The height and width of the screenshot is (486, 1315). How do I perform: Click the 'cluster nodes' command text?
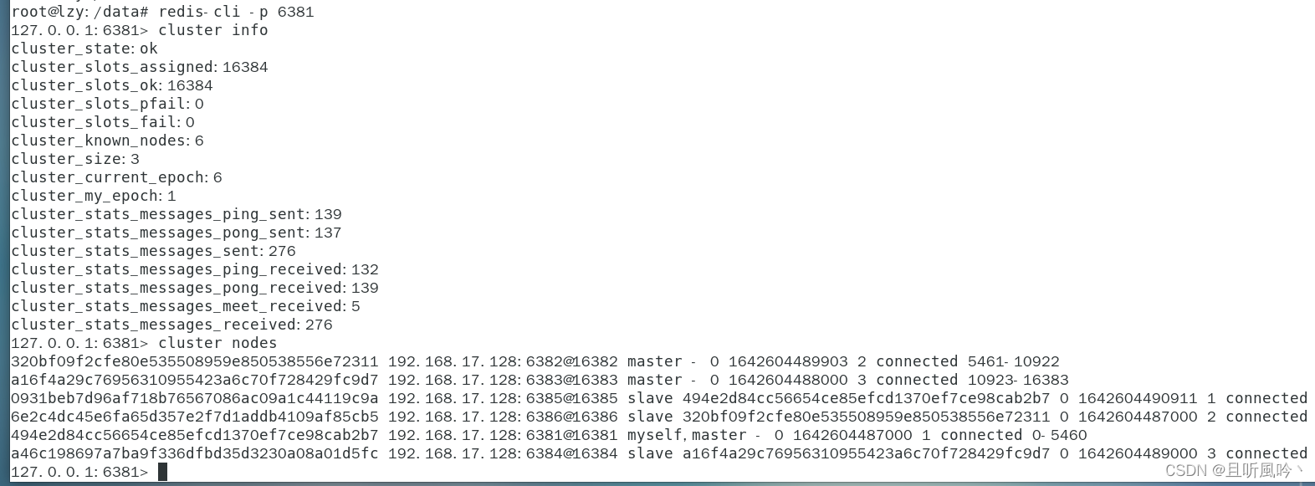pos(217,343)
